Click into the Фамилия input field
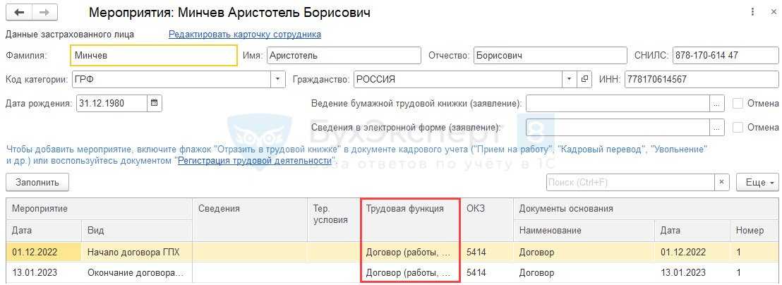Image resolution: width=782 pixels, height=285 pixels. coord(154,55)
